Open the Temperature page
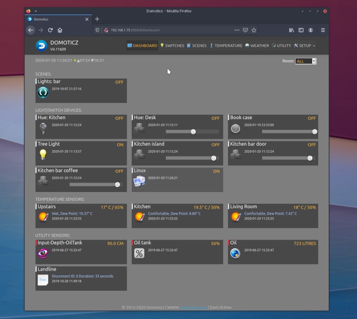The height and width of the screenshot is (319, 357). [226, 45]
